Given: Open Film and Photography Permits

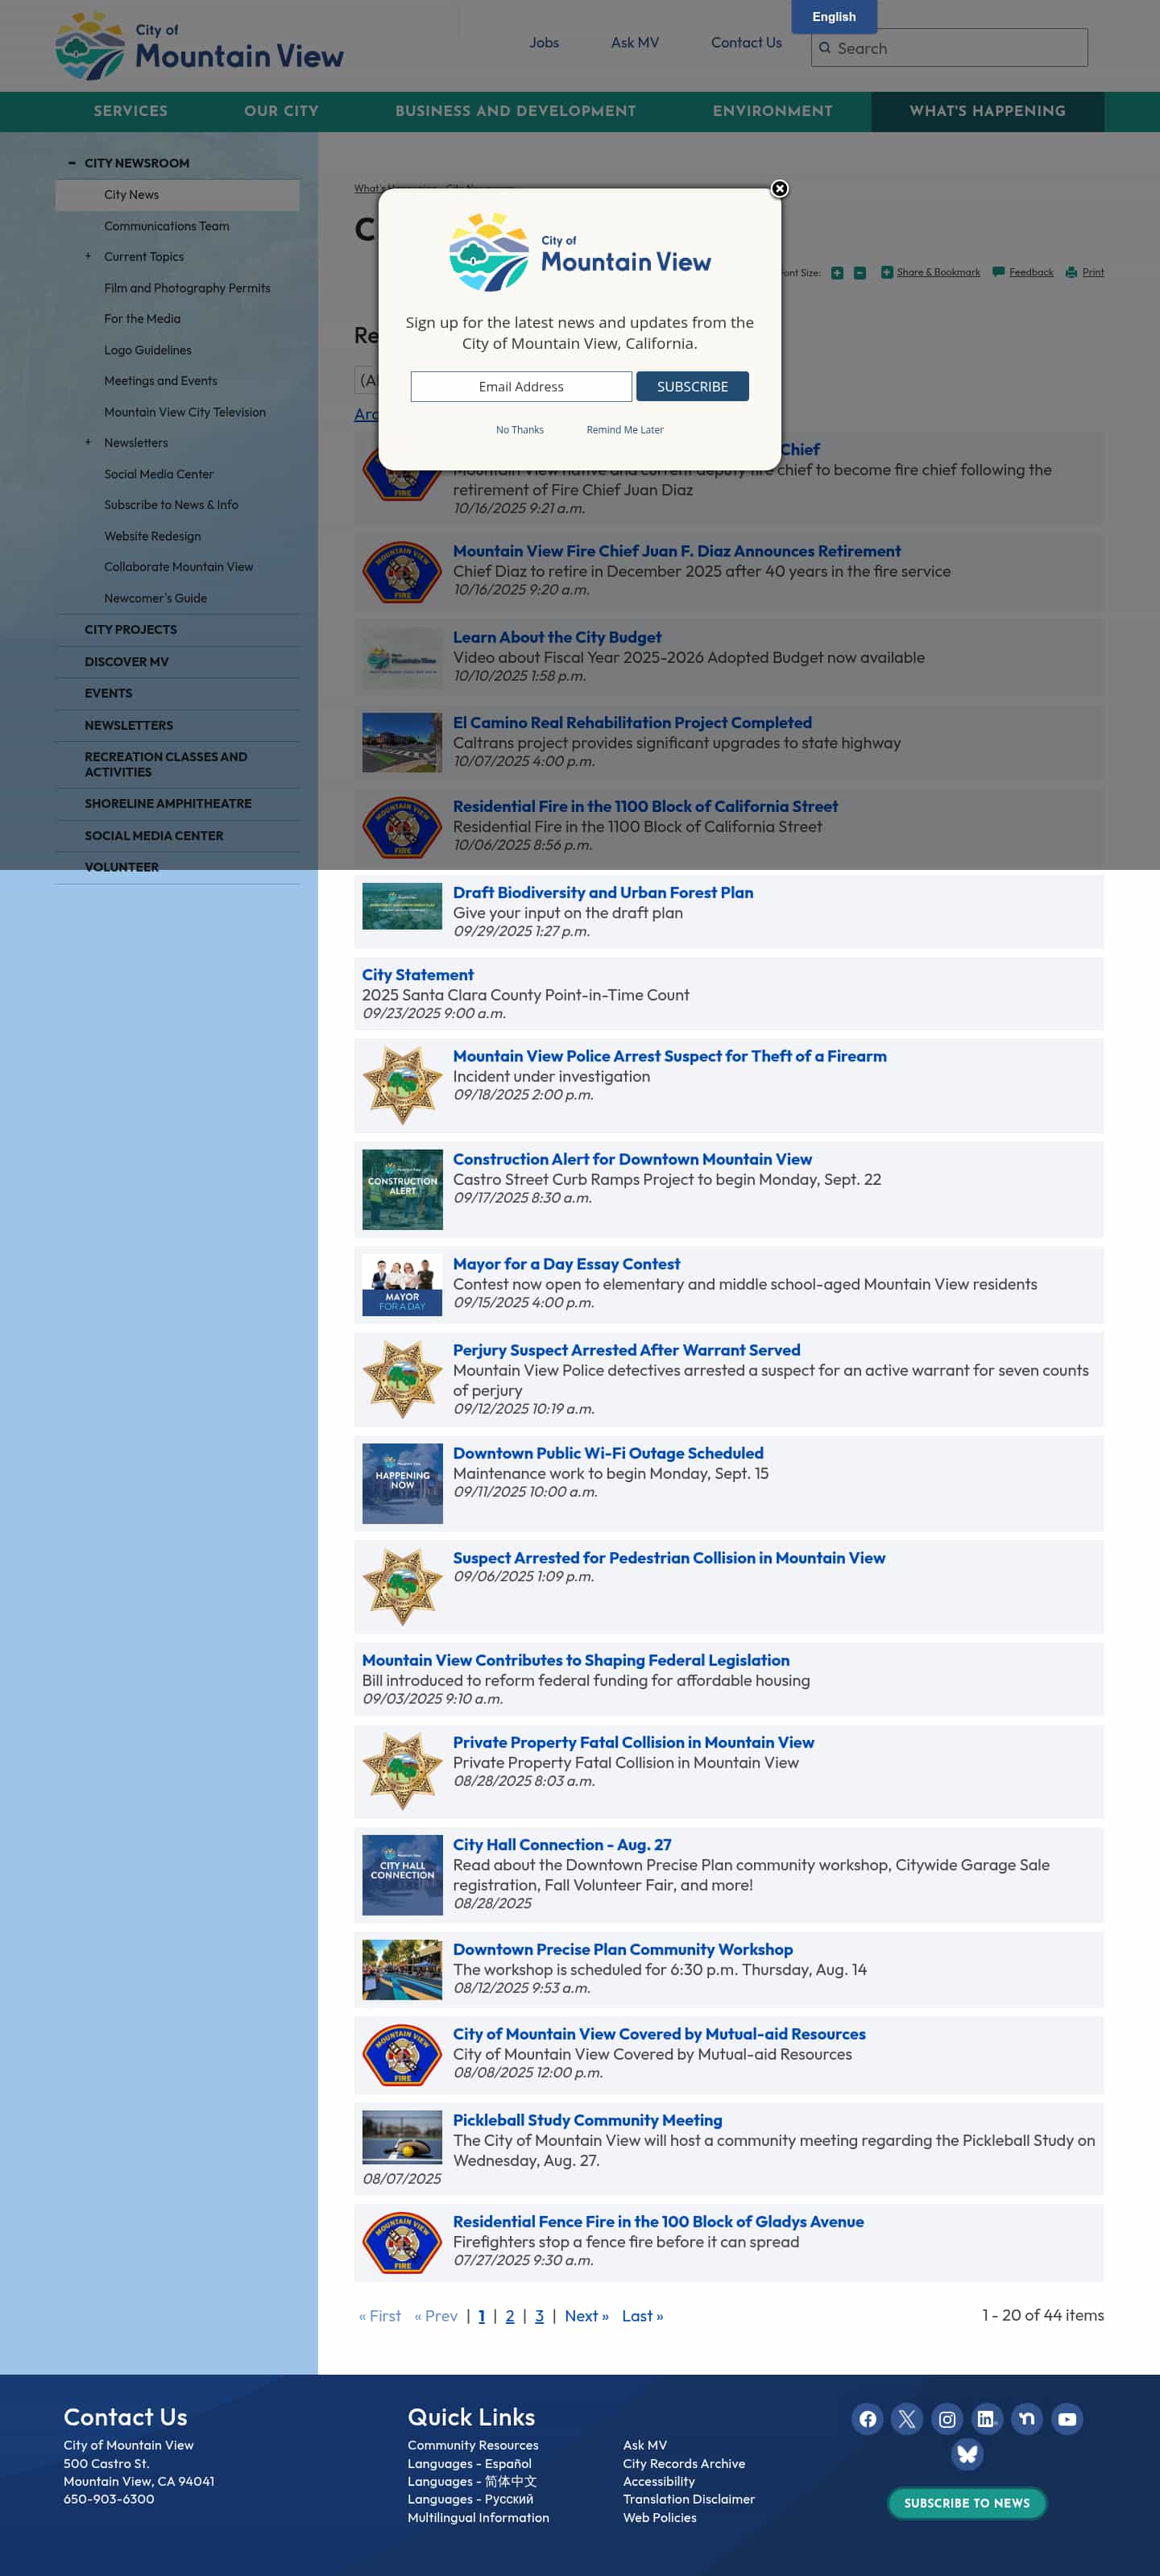Looking at the screenshot, I should point(187,288).
